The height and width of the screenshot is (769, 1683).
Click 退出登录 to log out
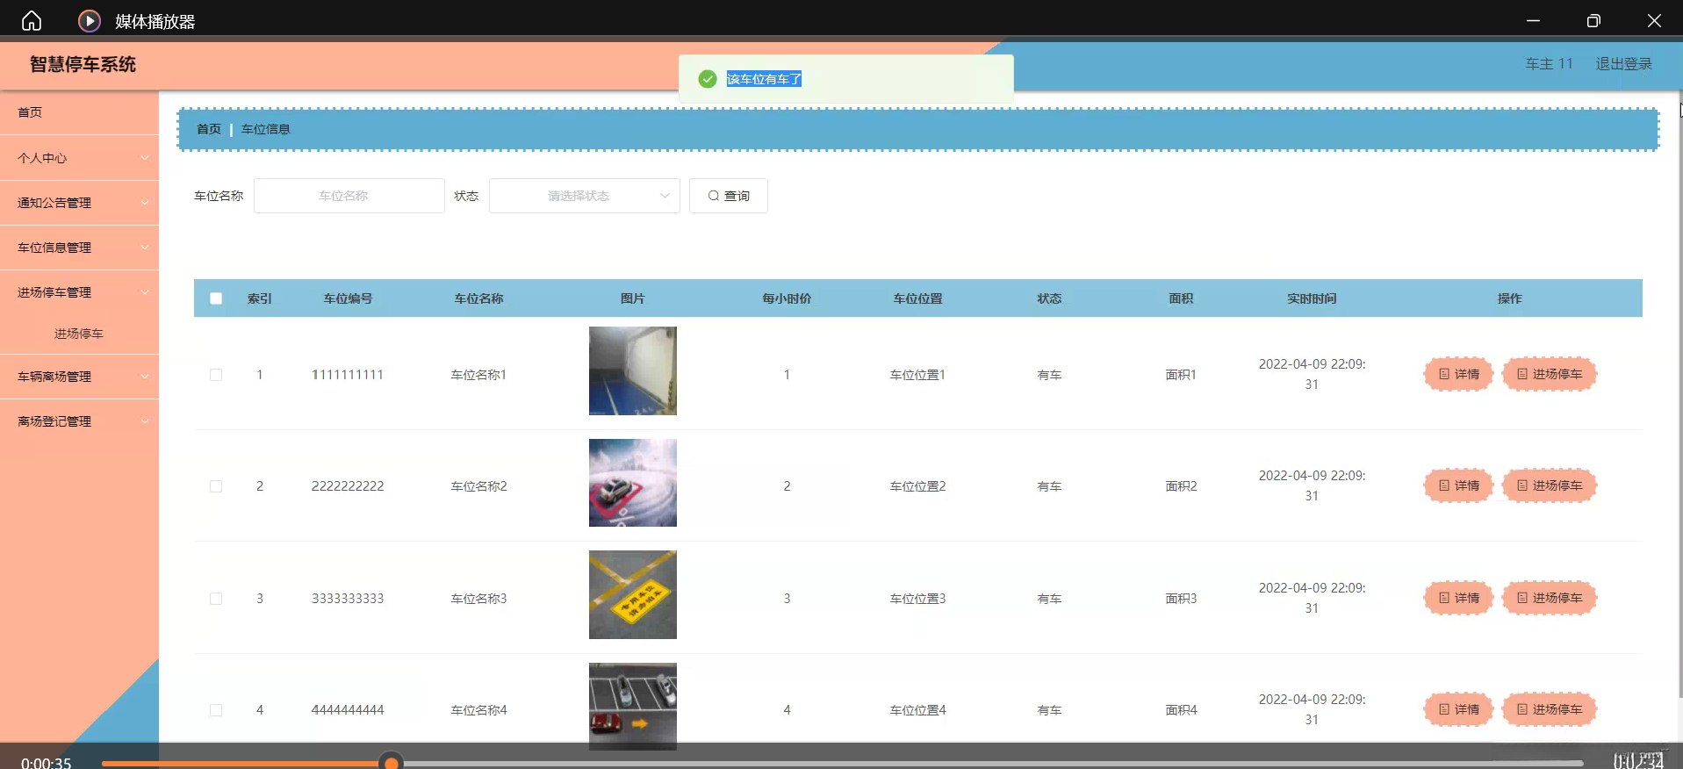[x=1624, y=64]
